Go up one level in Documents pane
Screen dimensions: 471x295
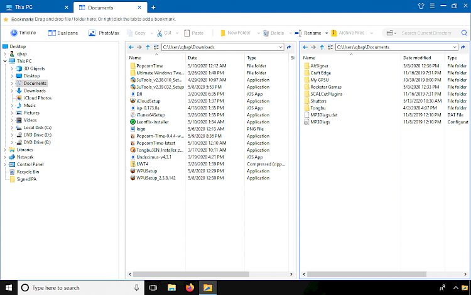click(x=322, y=47)
